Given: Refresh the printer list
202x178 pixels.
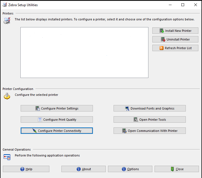Looking at the screenshot, I should [175, 48].
